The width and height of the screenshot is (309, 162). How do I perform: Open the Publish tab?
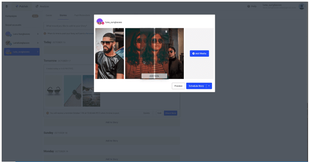tap(22, 6)
